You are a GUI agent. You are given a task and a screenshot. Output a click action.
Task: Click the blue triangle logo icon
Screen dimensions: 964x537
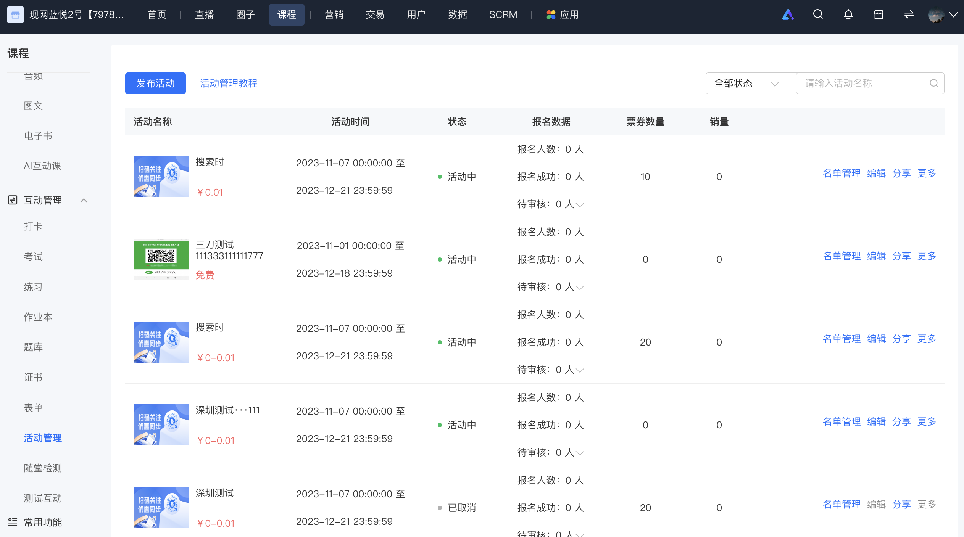click(788, 14)
